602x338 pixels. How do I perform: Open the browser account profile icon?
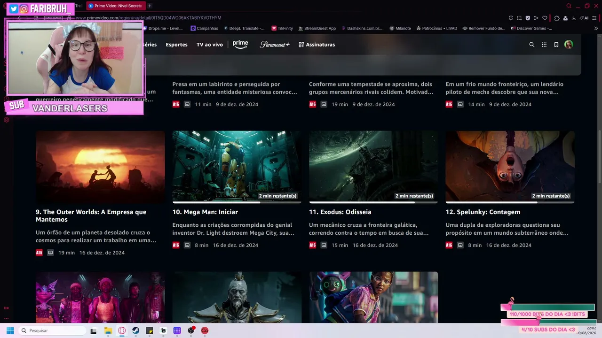click(565, 18)
